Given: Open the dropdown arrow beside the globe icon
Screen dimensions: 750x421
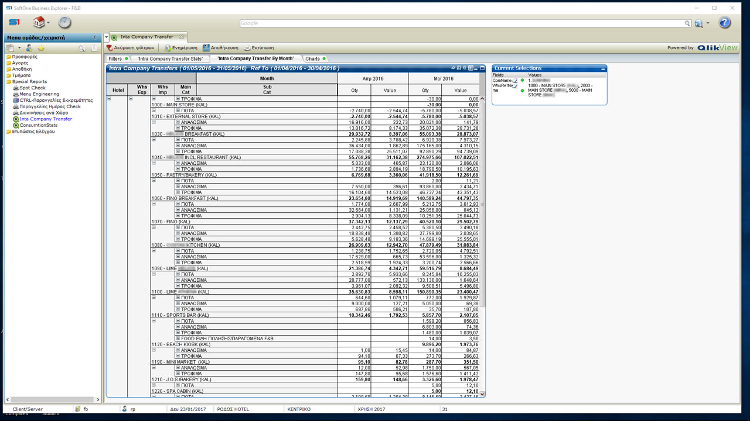Looking at the screenshot, I should [708, 24].
